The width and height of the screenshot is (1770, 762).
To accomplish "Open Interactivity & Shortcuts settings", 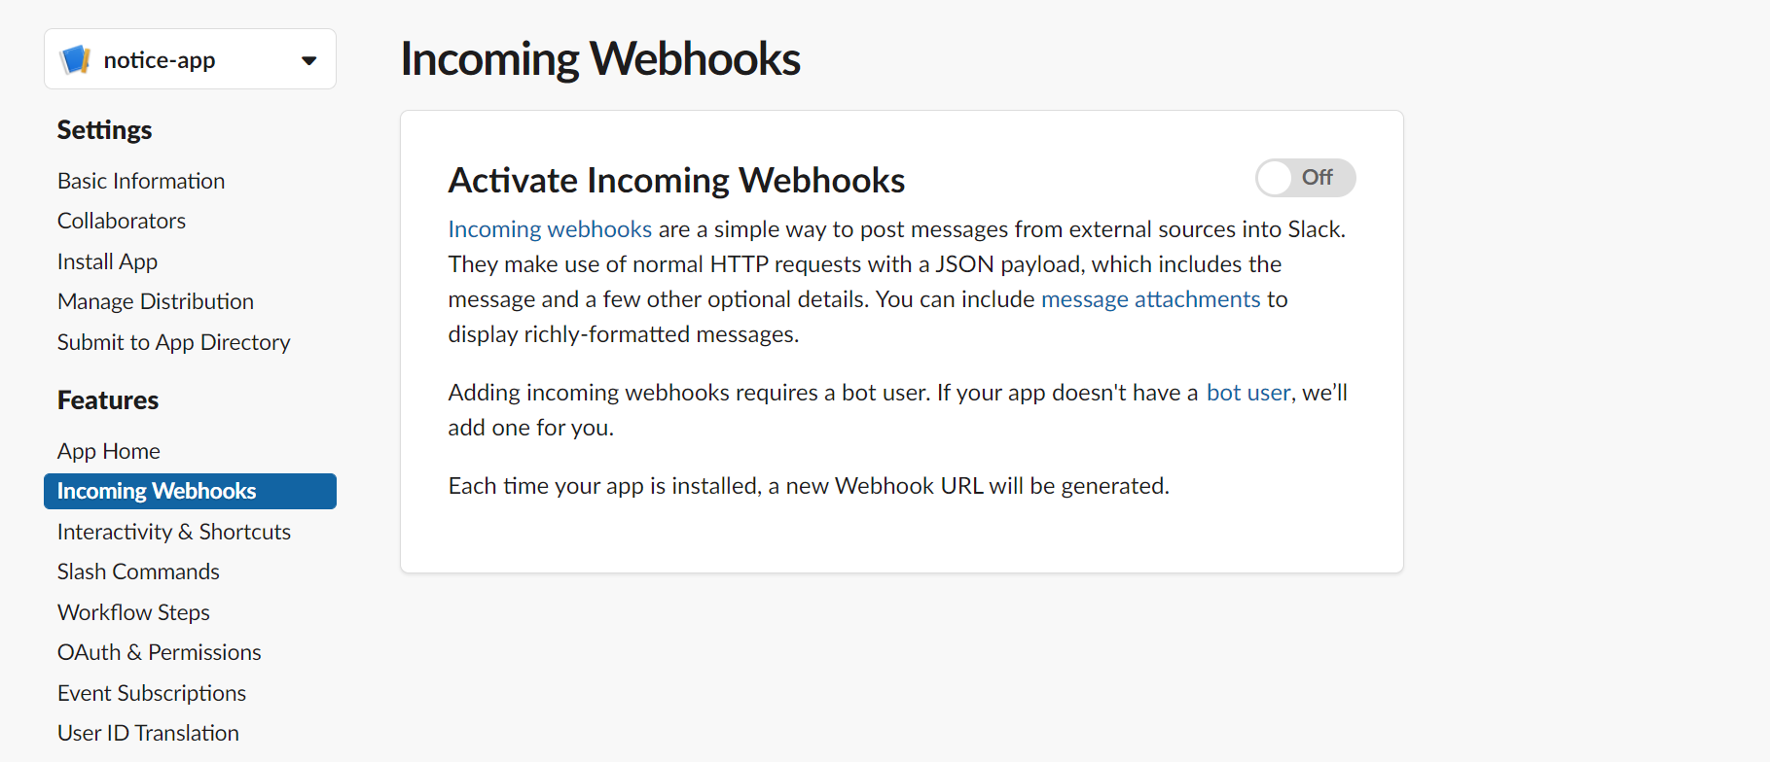I will [174, 532].
